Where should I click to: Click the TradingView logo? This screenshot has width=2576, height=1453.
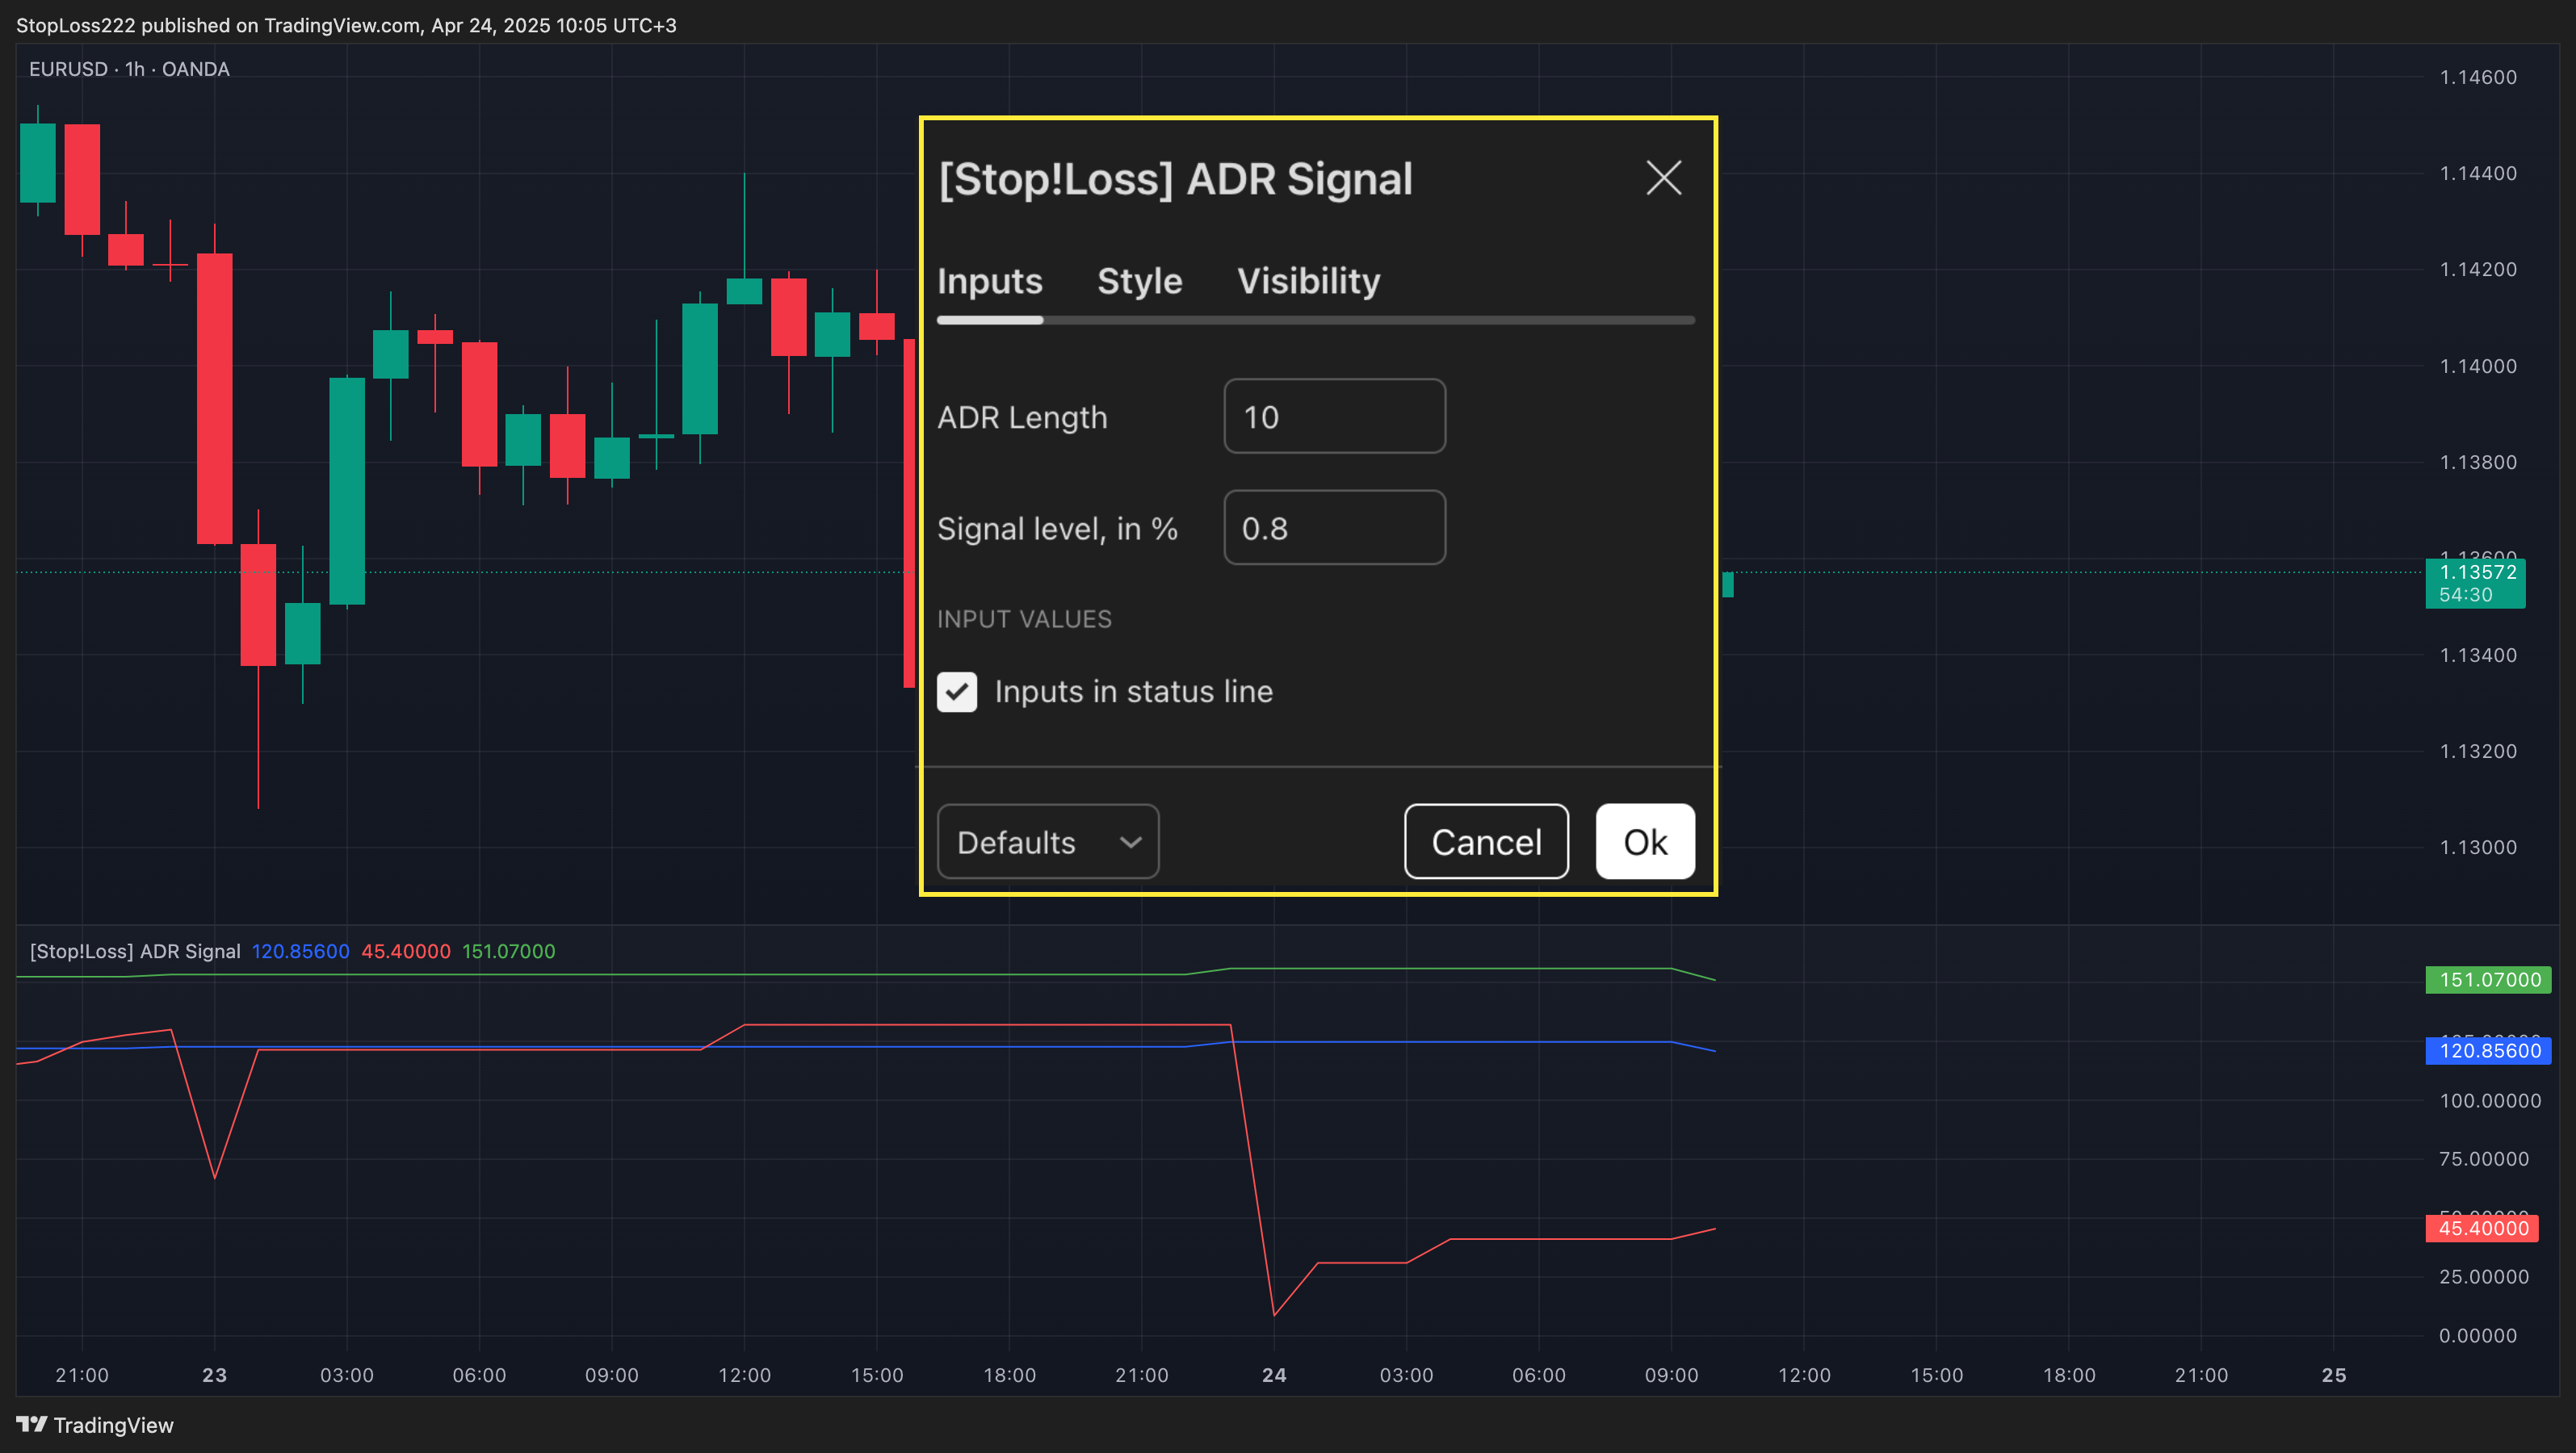95,1425
